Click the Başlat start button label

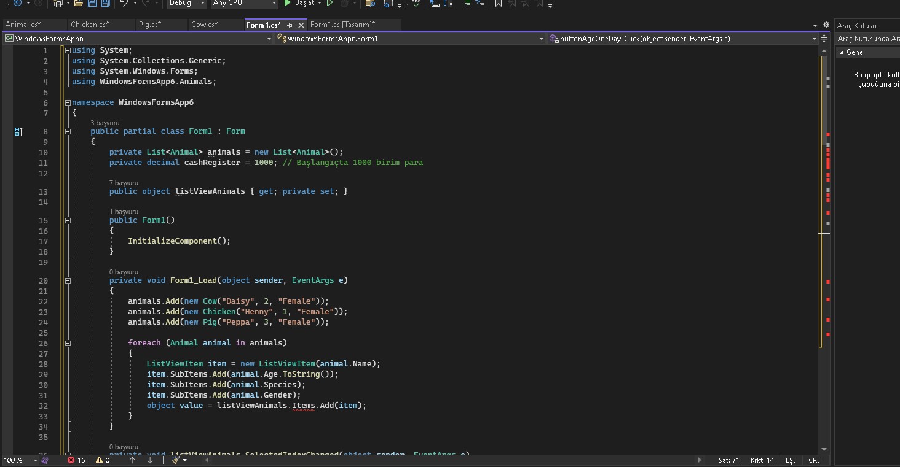click(305, 3)
